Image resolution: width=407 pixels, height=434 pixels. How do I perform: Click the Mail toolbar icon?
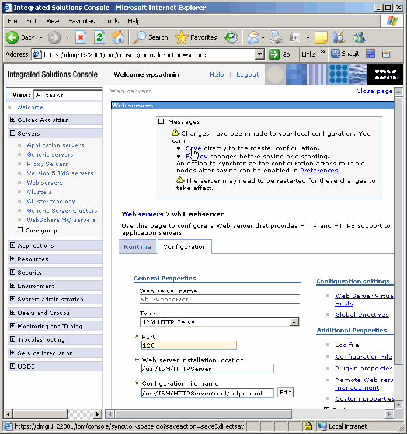253,37
